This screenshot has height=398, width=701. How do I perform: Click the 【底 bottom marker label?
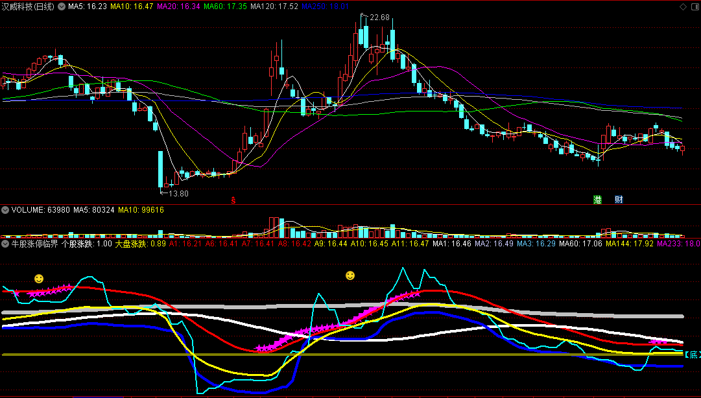tap(693, 355)
